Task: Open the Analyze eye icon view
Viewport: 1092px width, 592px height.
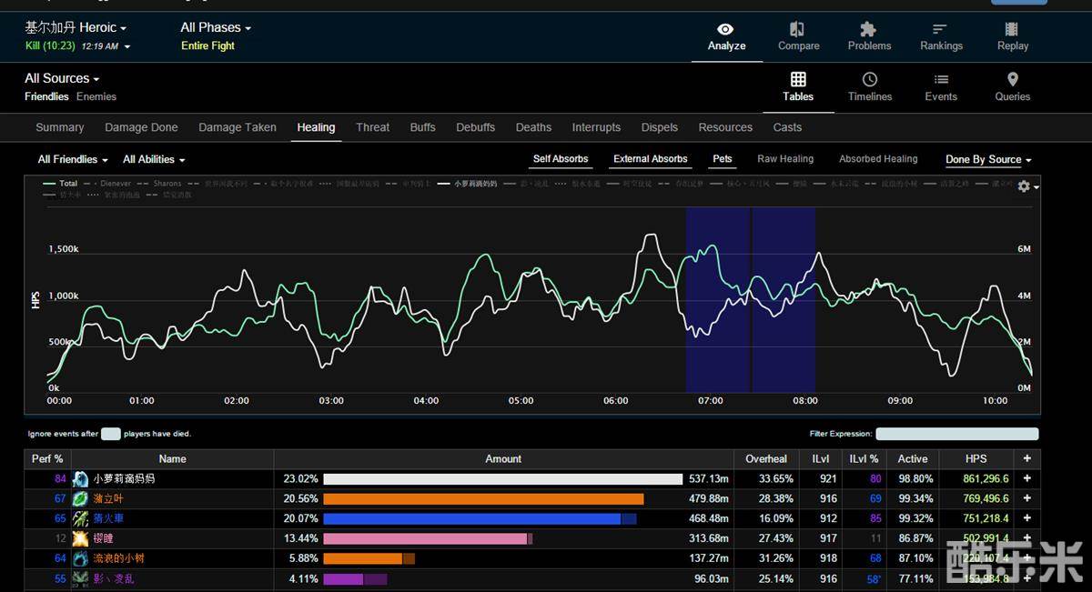Action: pyautogui.click(x=726, y=30)
